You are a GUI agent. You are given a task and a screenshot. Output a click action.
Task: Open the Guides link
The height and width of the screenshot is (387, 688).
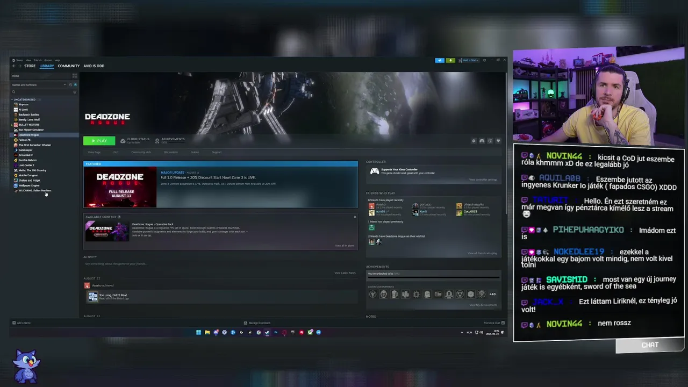(x=195, y=152)
